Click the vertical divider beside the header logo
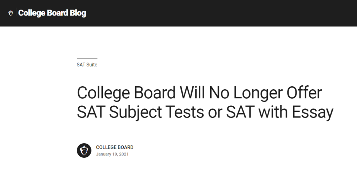357x171 pixels. click(16, 12)
